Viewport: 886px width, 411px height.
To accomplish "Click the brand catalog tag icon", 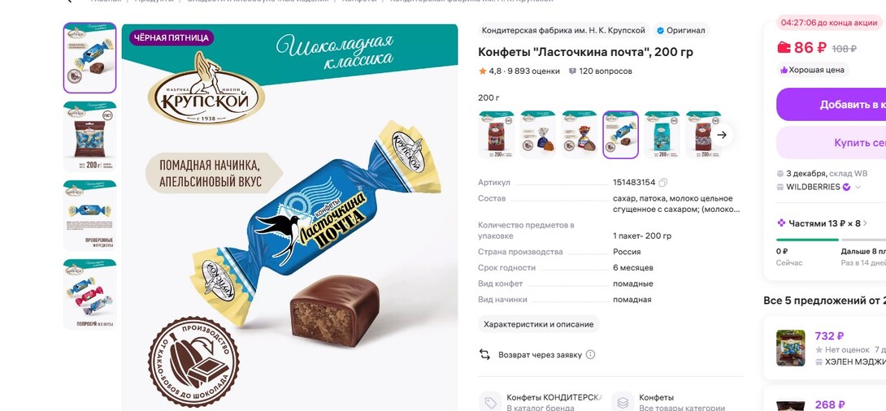I will click(x=490, y=402).
